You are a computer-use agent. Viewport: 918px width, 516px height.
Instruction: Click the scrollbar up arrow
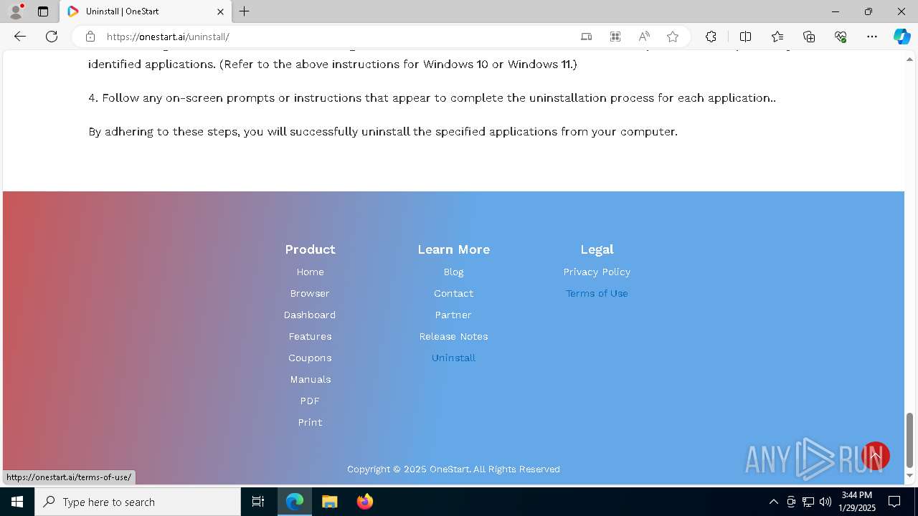tap(909, 59)
